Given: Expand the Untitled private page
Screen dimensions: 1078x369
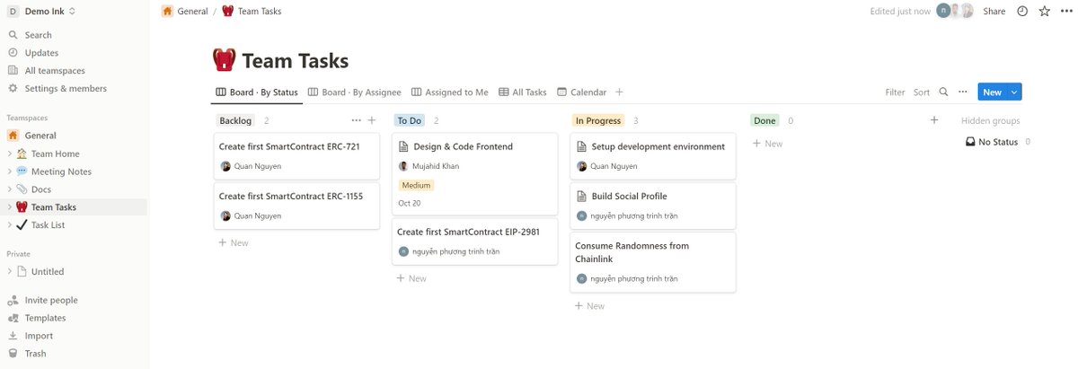Looking at the screenshot, I should tap(9, 271).
